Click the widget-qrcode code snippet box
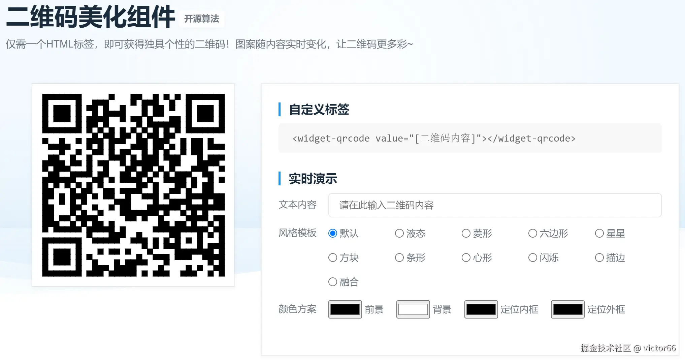Viewport: 685px width, 362px height. [470, 138]
